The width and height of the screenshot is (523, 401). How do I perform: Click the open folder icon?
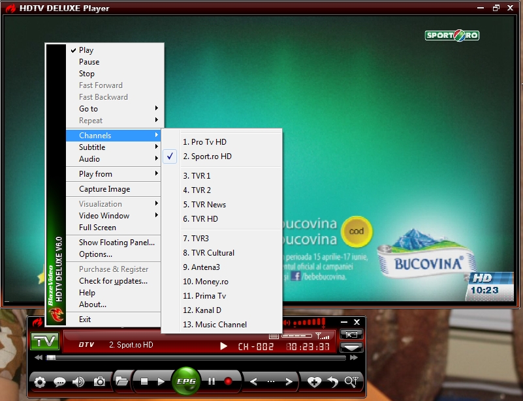click(x=121, y=381)
